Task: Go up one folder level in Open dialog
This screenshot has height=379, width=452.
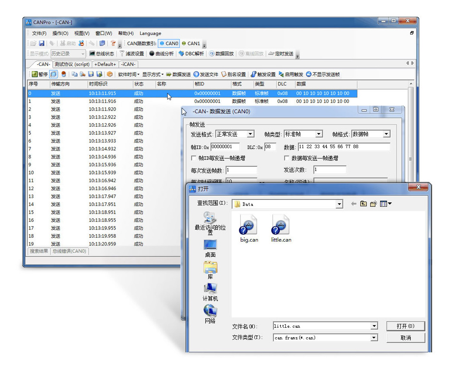Action: click(x=363, y=204)
